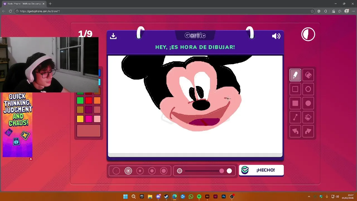Image resolution: width=357 pixels, height=201 pixels.
Task: Pick the smallest brush size
Action: pos(116,171)
